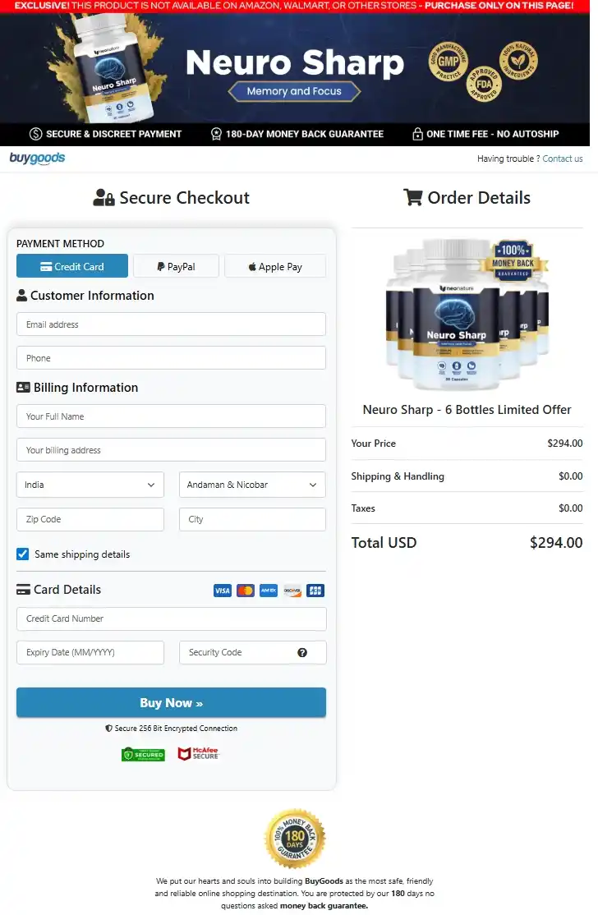Click the Visa card icon
This screenshot has width=598, height=915.
point(222,590)
